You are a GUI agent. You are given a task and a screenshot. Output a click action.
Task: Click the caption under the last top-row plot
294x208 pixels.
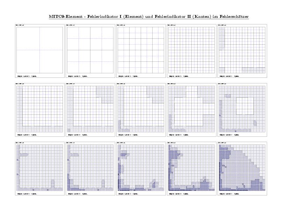tap(230, 76)
